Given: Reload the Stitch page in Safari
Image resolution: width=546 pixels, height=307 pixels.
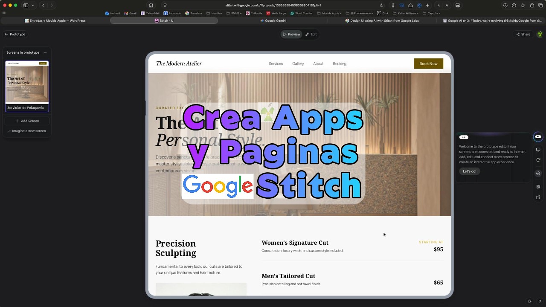Looking at the screenshot, I should (381, 5).
